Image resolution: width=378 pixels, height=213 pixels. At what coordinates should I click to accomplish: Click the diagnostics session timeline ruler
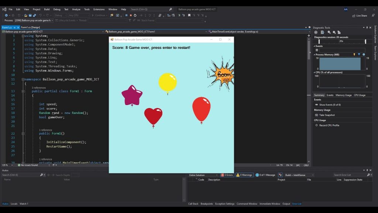(x=341, y=41)
